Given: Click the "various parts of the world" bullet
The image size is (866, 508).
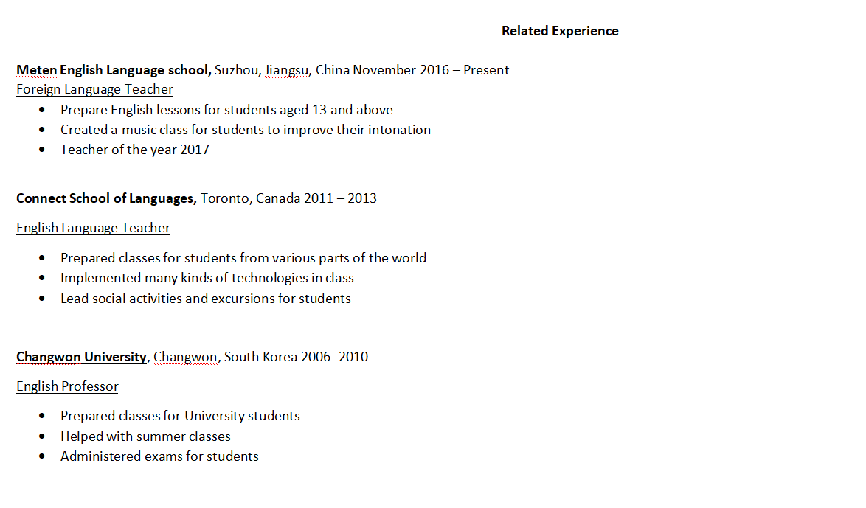Looking at the screenshot, I should pyautogui.click(x=243, y=258).
